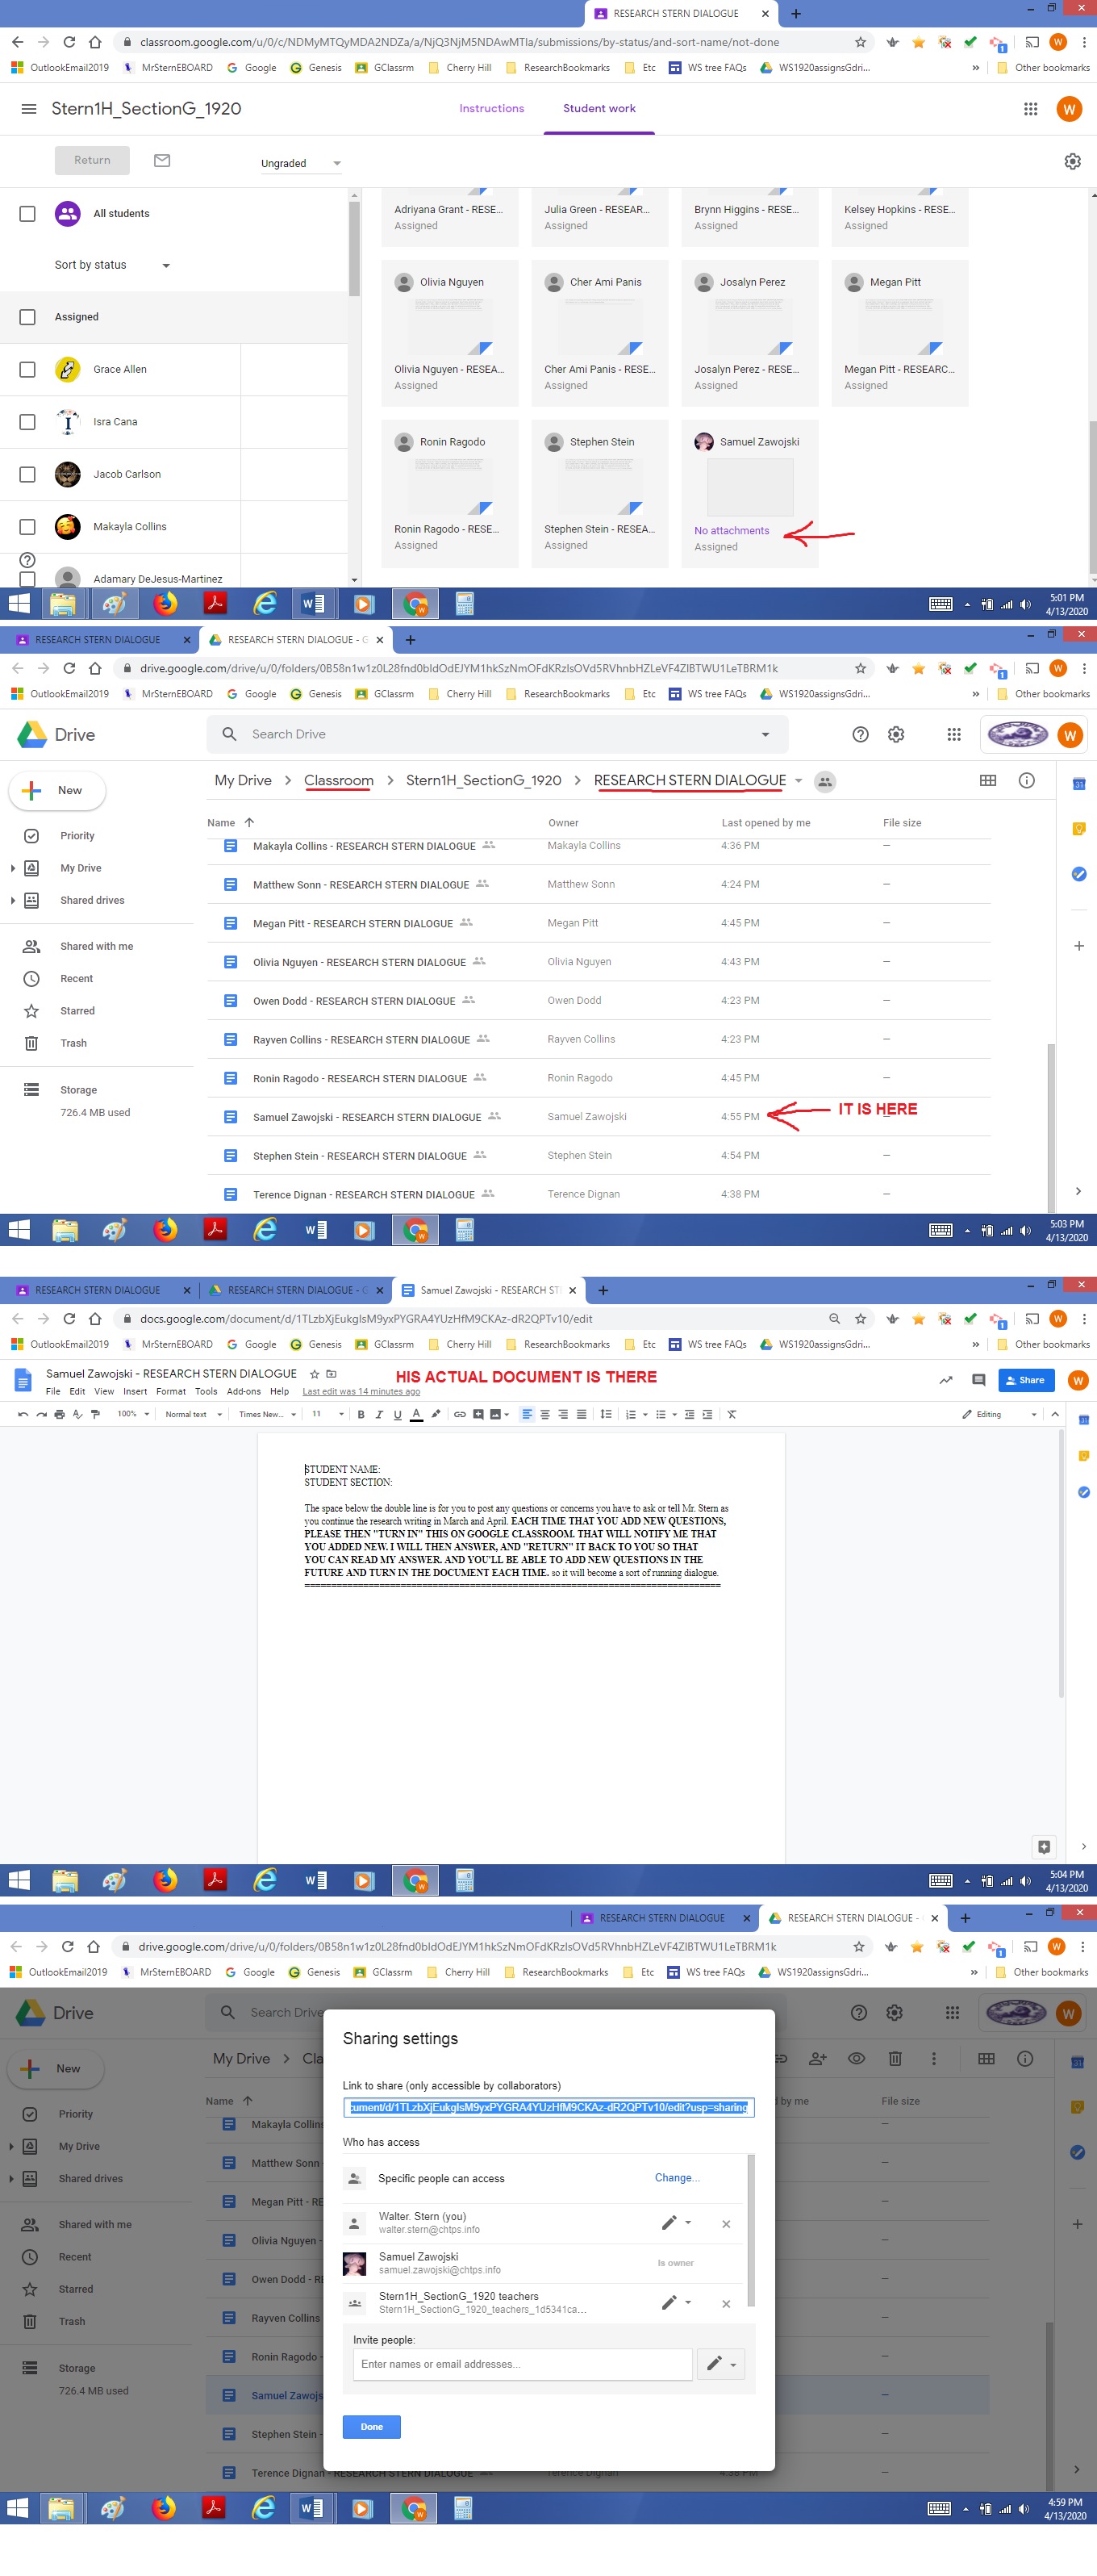Viewport: 1097px width, 2576px height.
Task: Check the box next to Grace Allen
Action: (28, 370)
